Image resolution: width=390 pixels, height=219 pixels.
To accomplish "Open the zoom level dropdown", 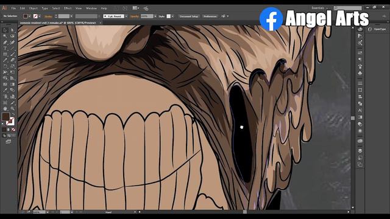I will [x=48, y=212].
